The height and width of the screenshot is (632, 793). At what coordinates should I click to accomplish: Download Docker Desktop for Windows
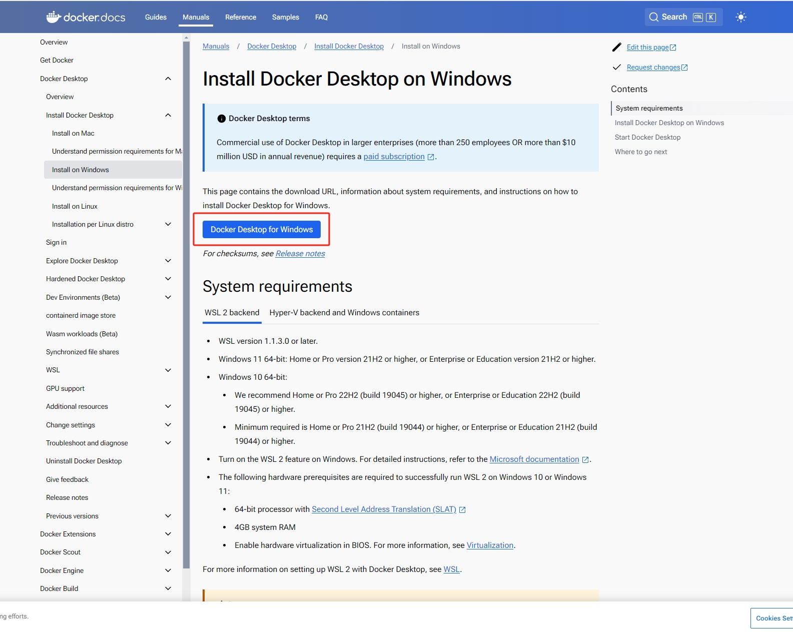click(262, 229)
